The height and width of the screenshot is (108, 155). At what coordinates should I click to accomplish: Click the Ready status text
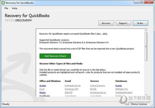coord(6,104)
